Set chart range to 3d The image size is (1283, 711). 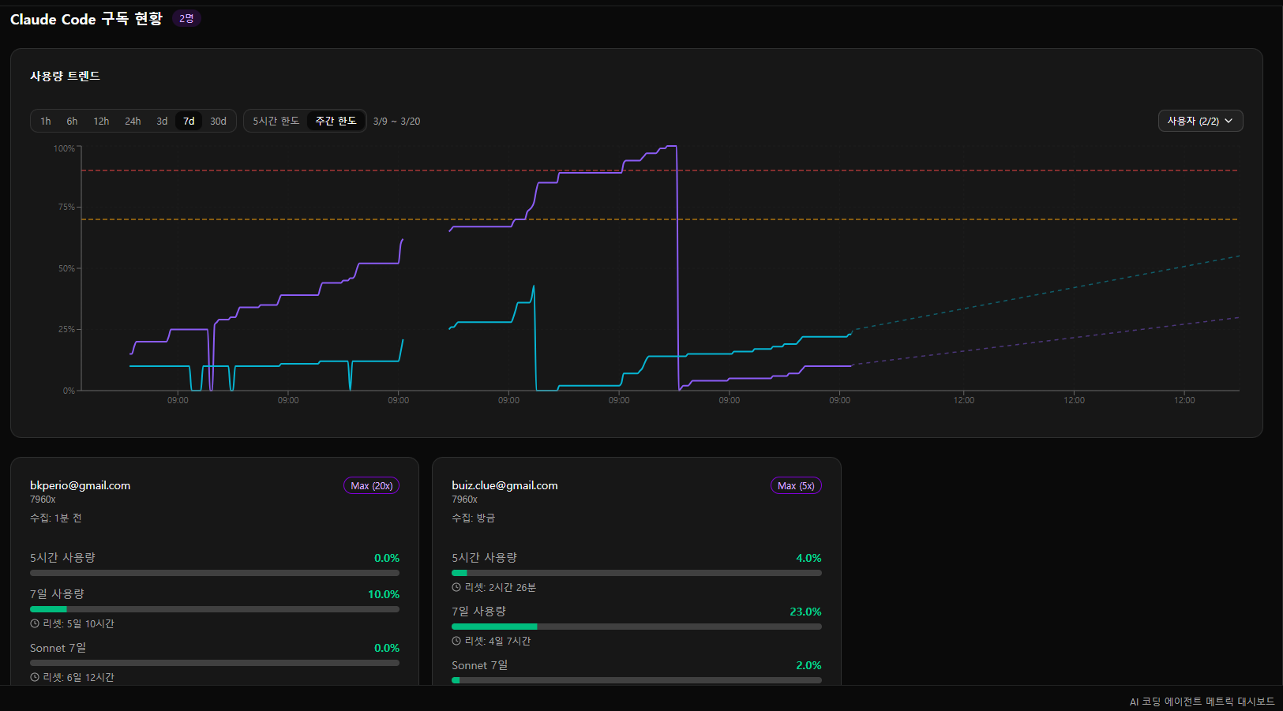pos(162,121)
